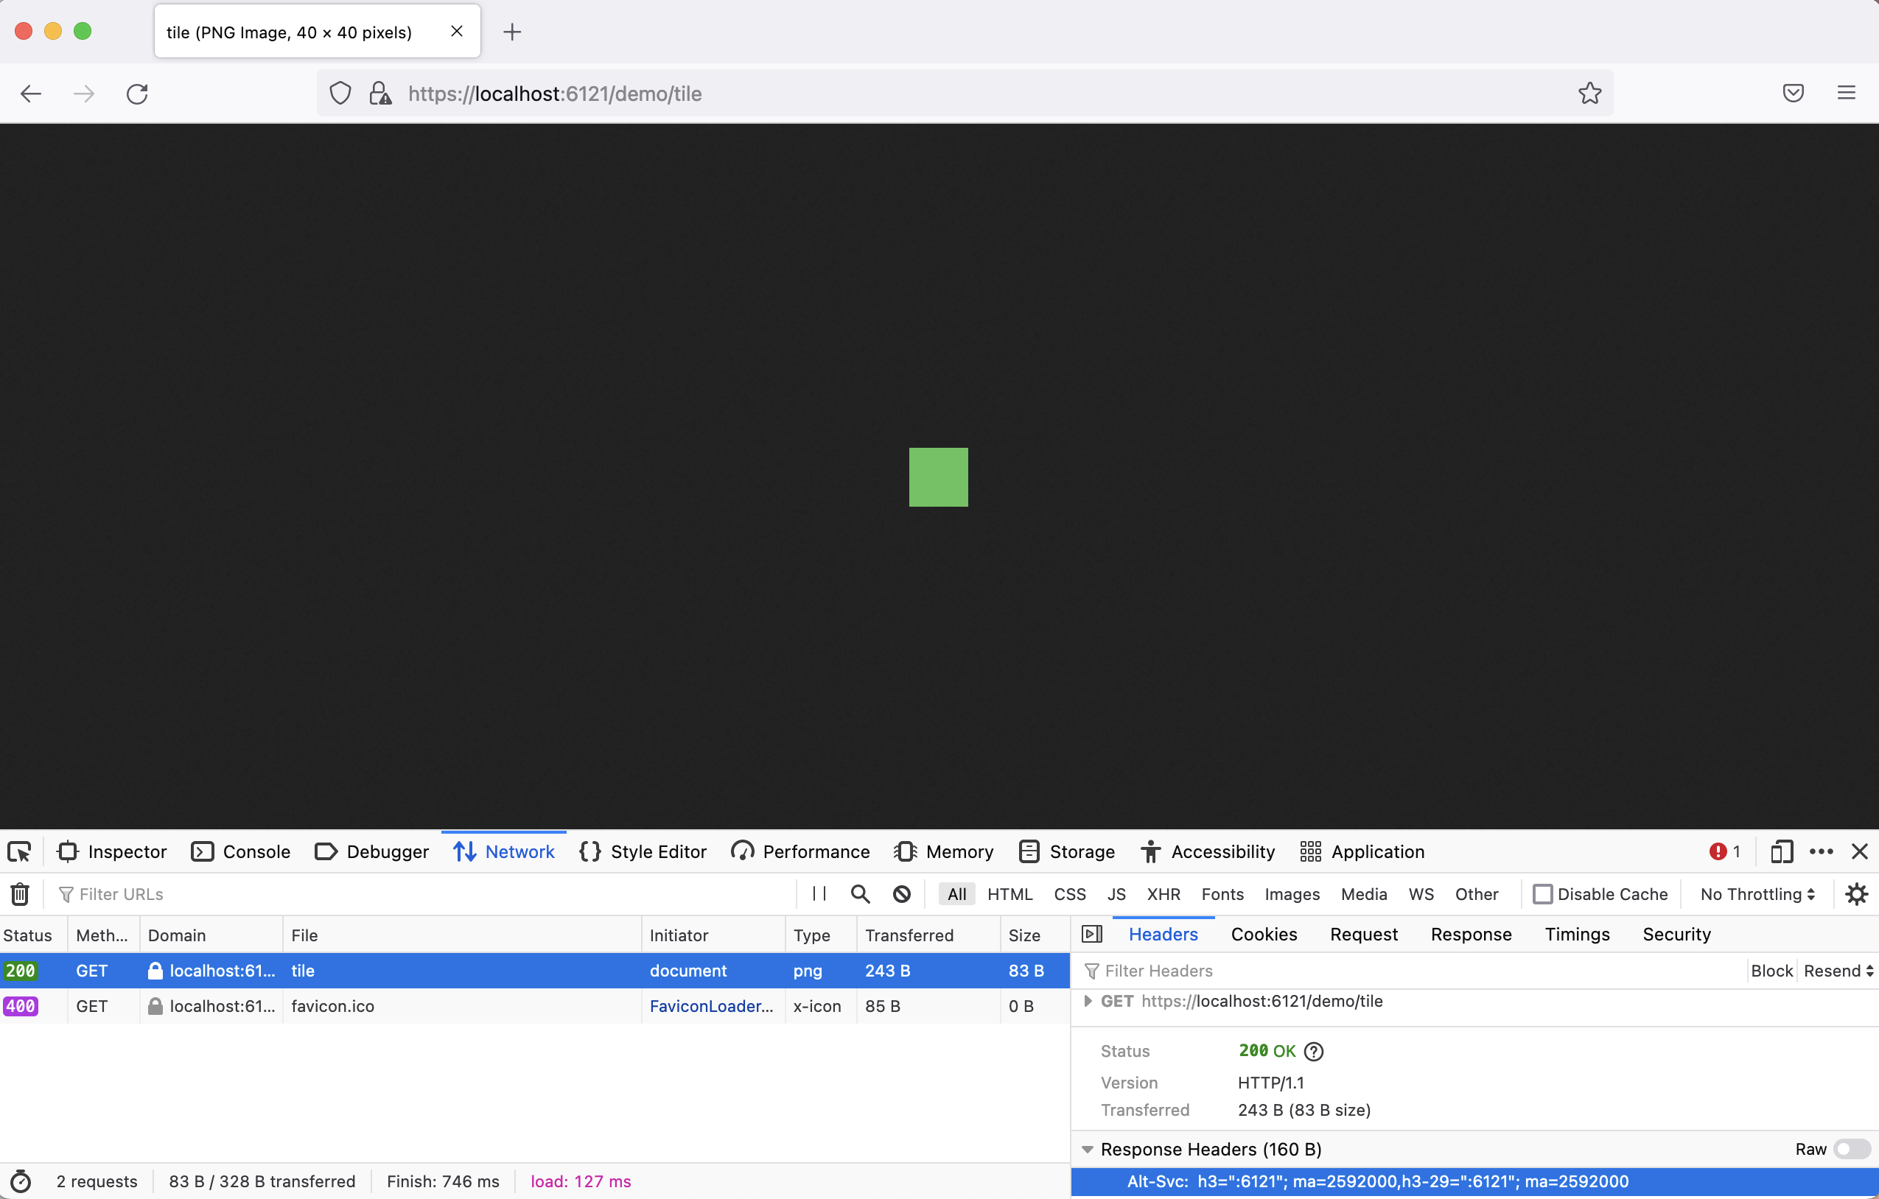Image resolution: width=1879 pixels, height=1199 pixels.
Task: Toggle responsive design mode icon
Action: [1782, 852]
